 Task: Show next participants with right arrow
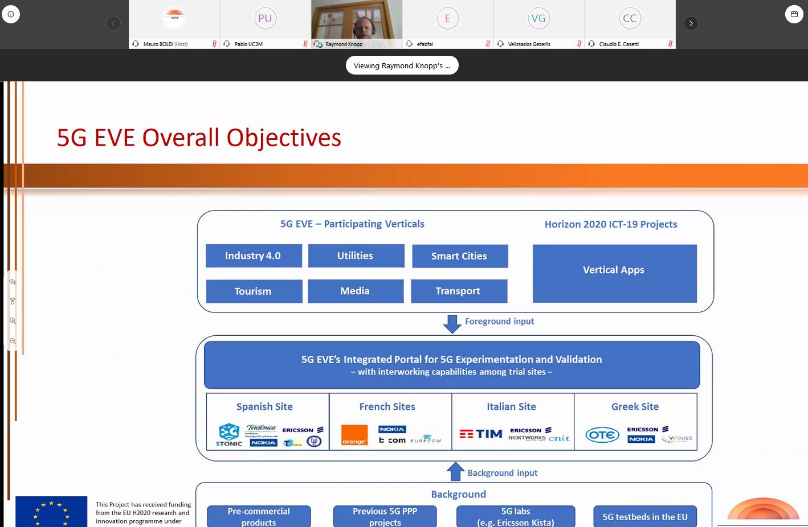pos(691,23)
